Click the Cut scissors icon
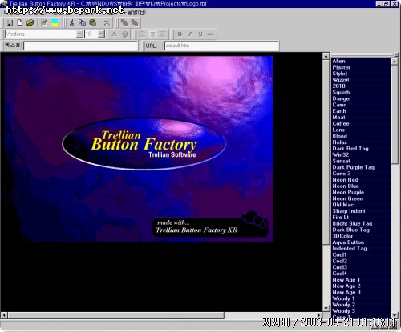Viewport: 401px width, 332px height. pyautogui.click(x=71, y=23)
